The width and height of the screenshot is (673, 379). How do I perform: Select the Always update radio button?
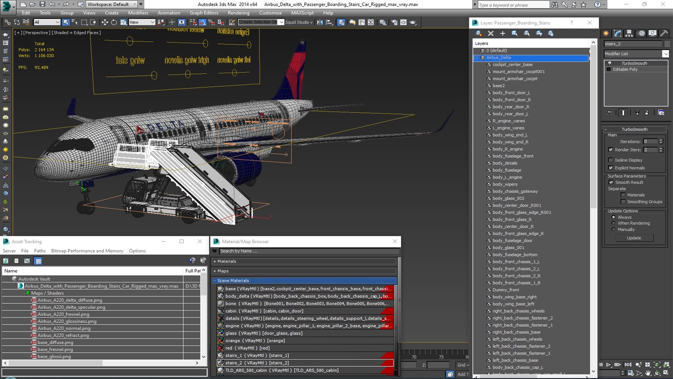pos(613,217)
